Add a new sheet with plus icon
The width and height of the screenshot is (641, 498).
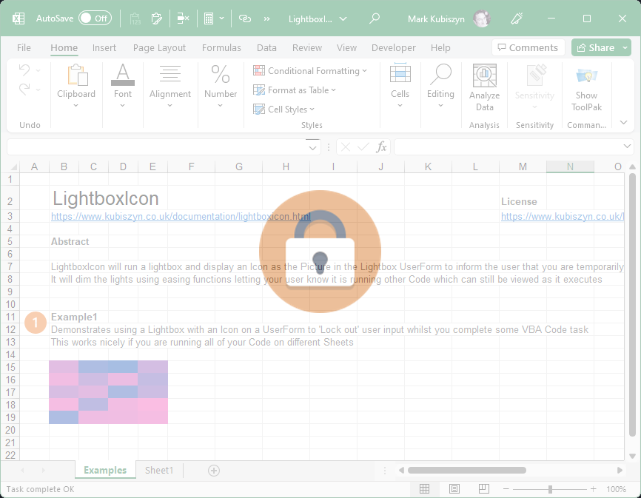[x=214, y=471]
